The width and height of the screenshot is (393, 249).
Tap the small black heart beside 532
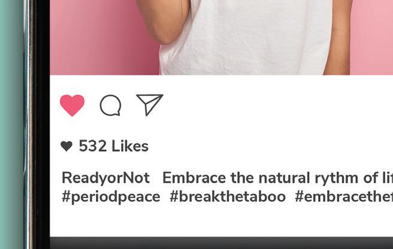(x=66, y=146)
